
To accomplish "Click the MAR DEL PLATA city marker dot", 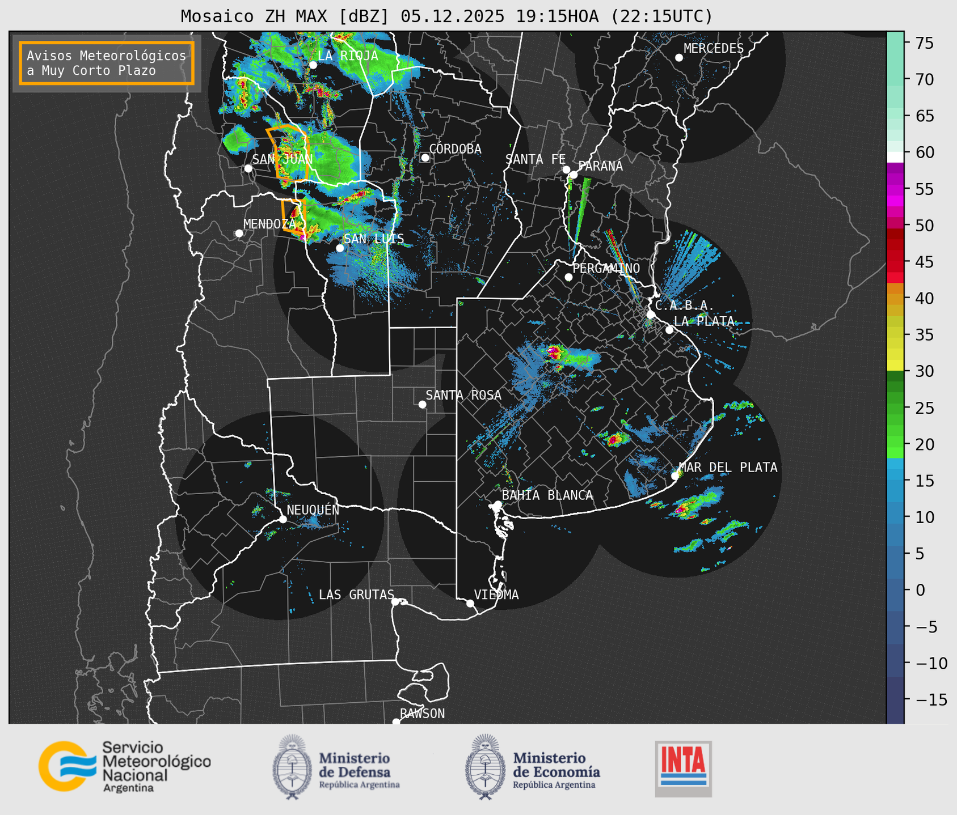I will (674, 476).
